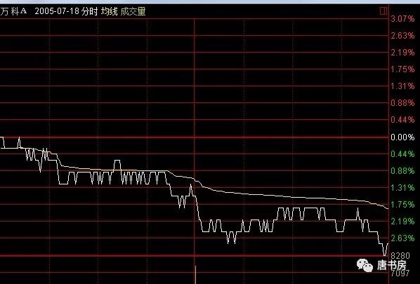This screenshot has height=284, width=420.
Task: Click the 唐书房 watermark text
Action: [392, 265]
